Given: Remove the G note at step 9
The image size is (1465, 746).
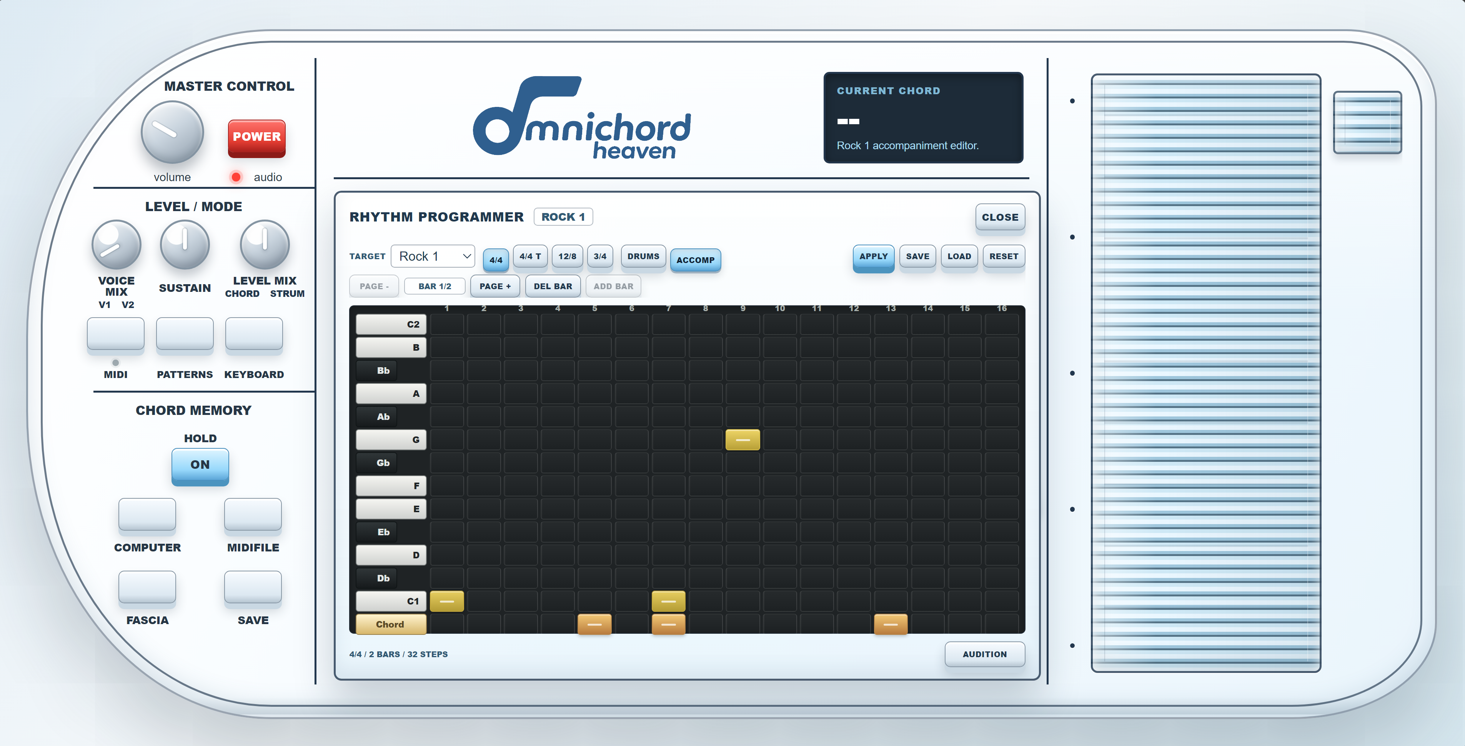Looking at the screenshot, I should [x=743, y=440].
